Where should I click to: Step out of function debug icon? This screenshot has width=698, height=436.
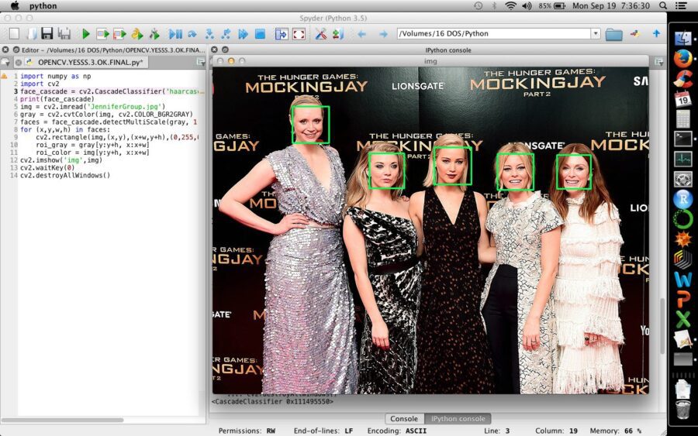tap(226, 34)
